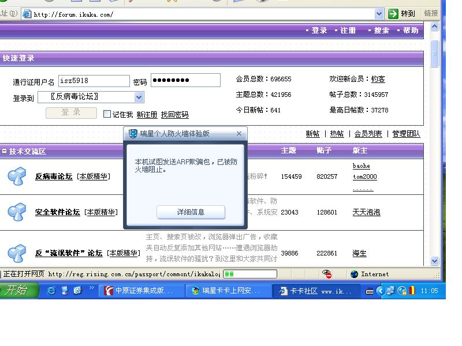
Task: Open the 反“流氓软件”论坛 link
Action: [x=69, y=253]
